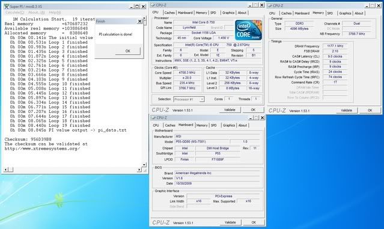
Task: Click the LPCIO value F71889F
Action: click(x=218, y=159)
